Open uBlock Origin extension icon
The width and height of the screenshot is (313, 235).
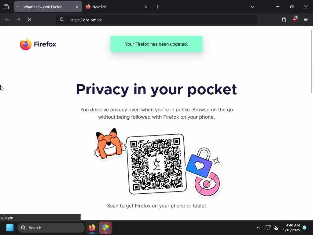[295, 19]
